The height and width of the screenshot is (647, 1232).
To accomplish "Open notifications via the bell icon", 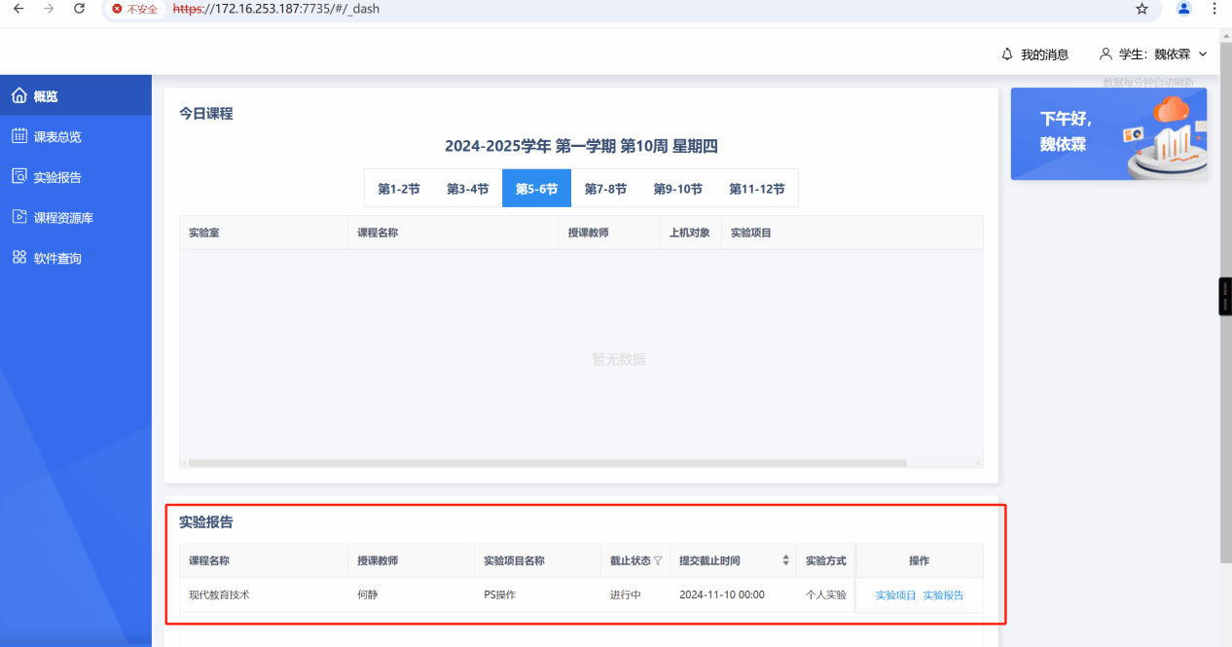I will click(1007, 54).
